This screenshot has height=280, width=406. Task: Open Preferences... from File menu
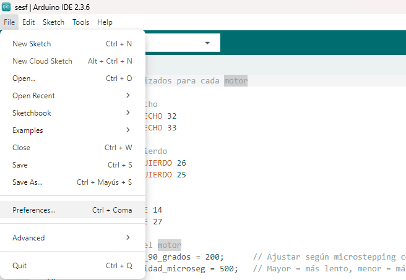tap(72, 210)
